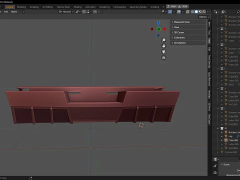Expand the Annotations panel
Screen dimensions: 240x180
(188, 43)
